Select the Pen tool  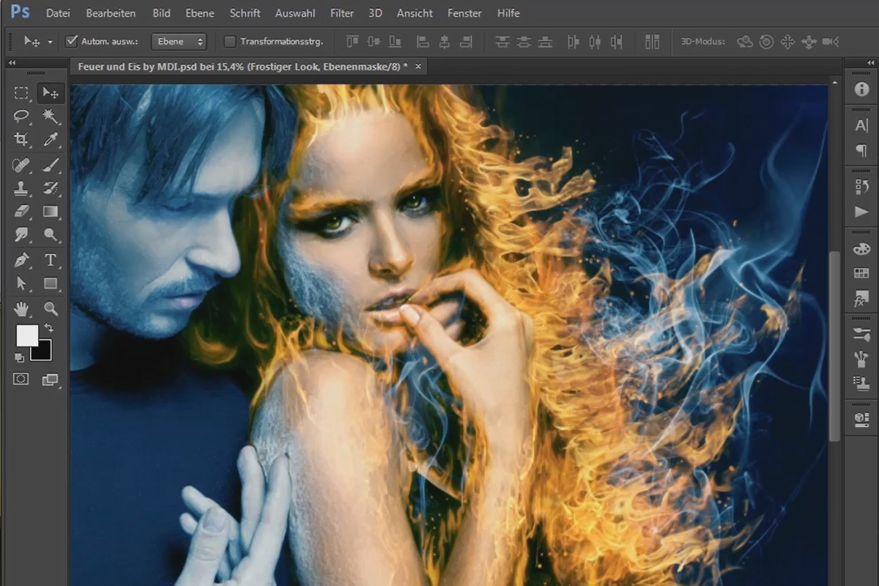[21, 260]
